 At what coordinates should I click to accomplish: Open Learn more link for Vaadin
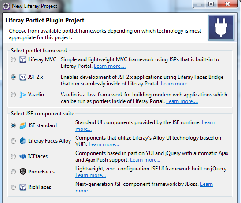tap(182, 101)
